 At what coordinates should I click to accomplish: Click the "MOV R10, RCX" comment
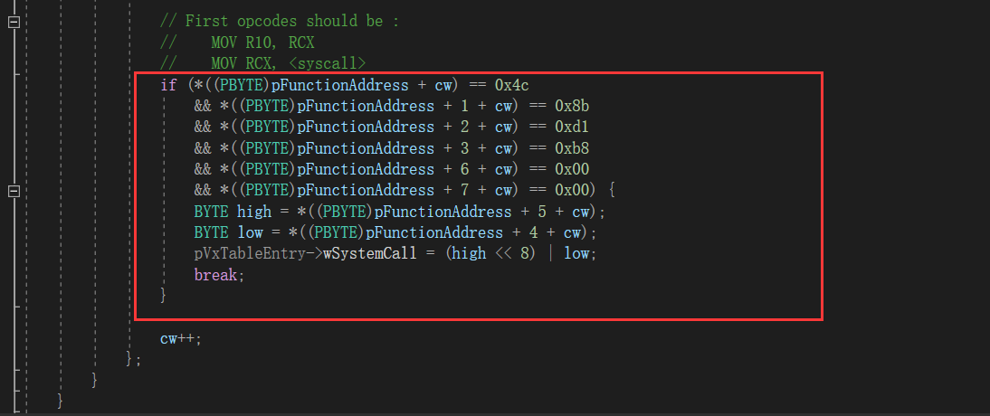(262, 43)
